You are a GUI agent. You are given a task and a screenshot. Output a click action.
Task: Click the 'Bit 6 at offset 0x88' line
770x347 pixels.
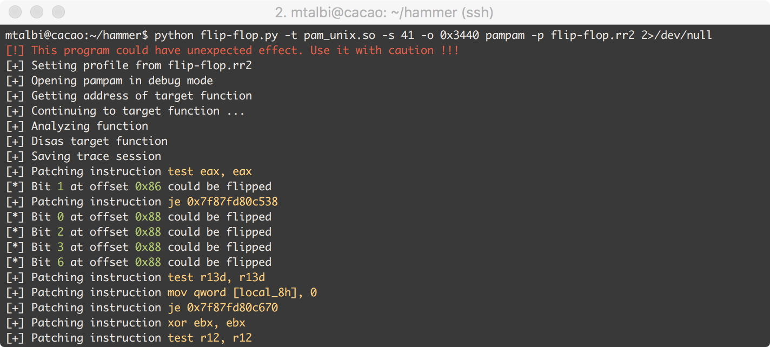coord(138,262)
